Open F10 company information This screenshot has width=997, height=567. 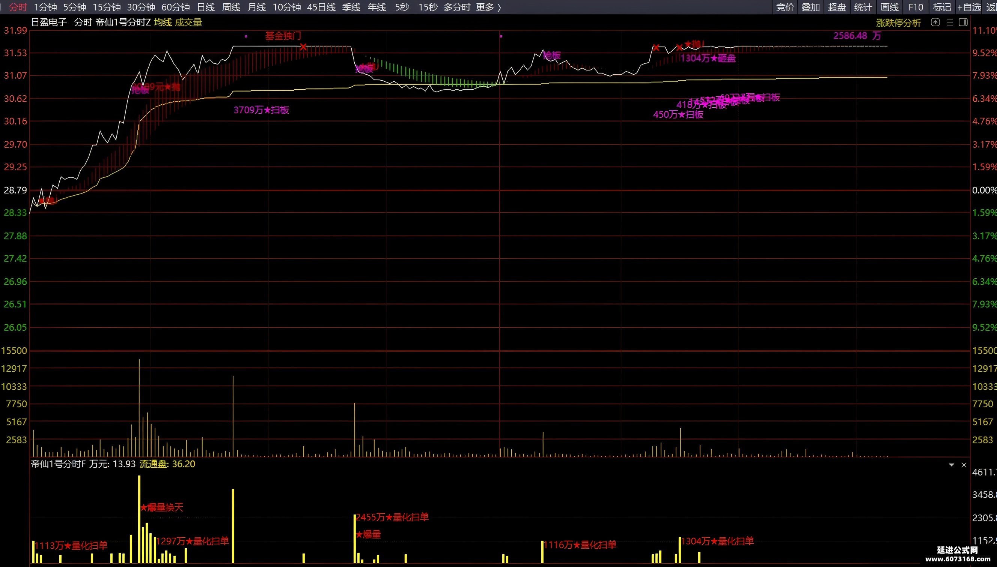tap(916, 7)
